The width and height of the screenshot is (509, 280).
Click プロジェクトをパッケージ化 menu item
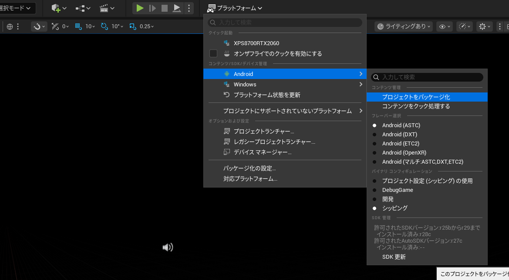[416, 97]
